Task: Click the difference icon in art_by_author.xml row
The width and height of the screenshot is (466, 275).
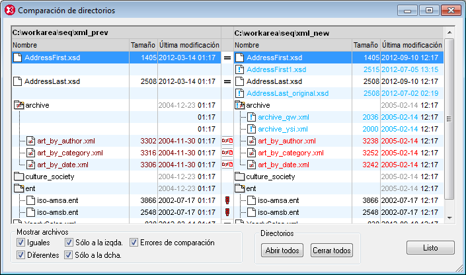Action: tap(227, 141)
